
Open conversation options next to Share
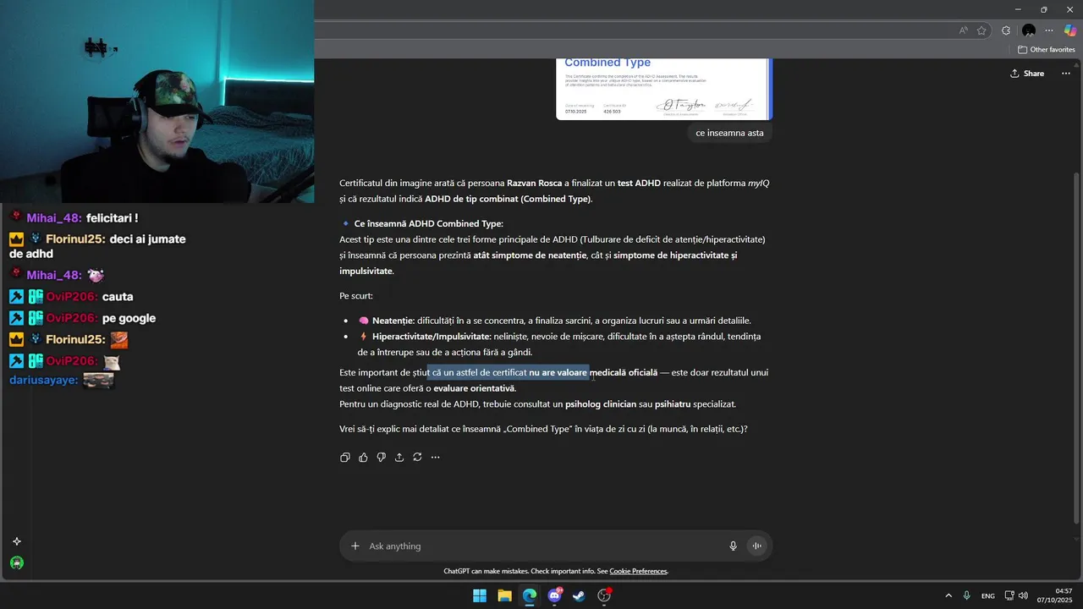coord(1066,74)
